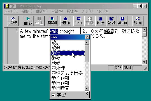The width and height of the screenshot is (151, 101).
Task: Close the PC-Transer main window
Action: click(145, 6)
